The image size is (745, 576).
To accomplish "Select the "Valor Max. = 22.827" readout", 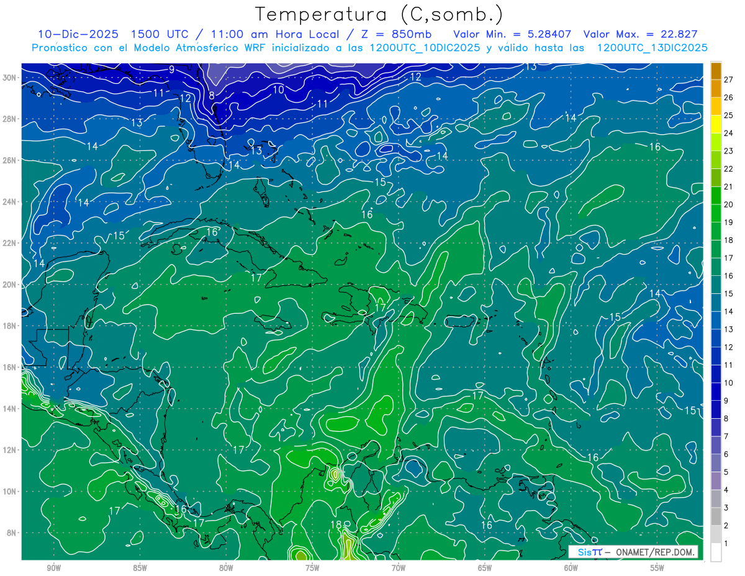I will point(642,34).
